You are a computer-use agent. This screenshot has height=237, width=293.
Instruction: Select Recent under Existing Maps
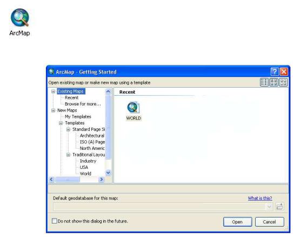click(x=71, y=97)
